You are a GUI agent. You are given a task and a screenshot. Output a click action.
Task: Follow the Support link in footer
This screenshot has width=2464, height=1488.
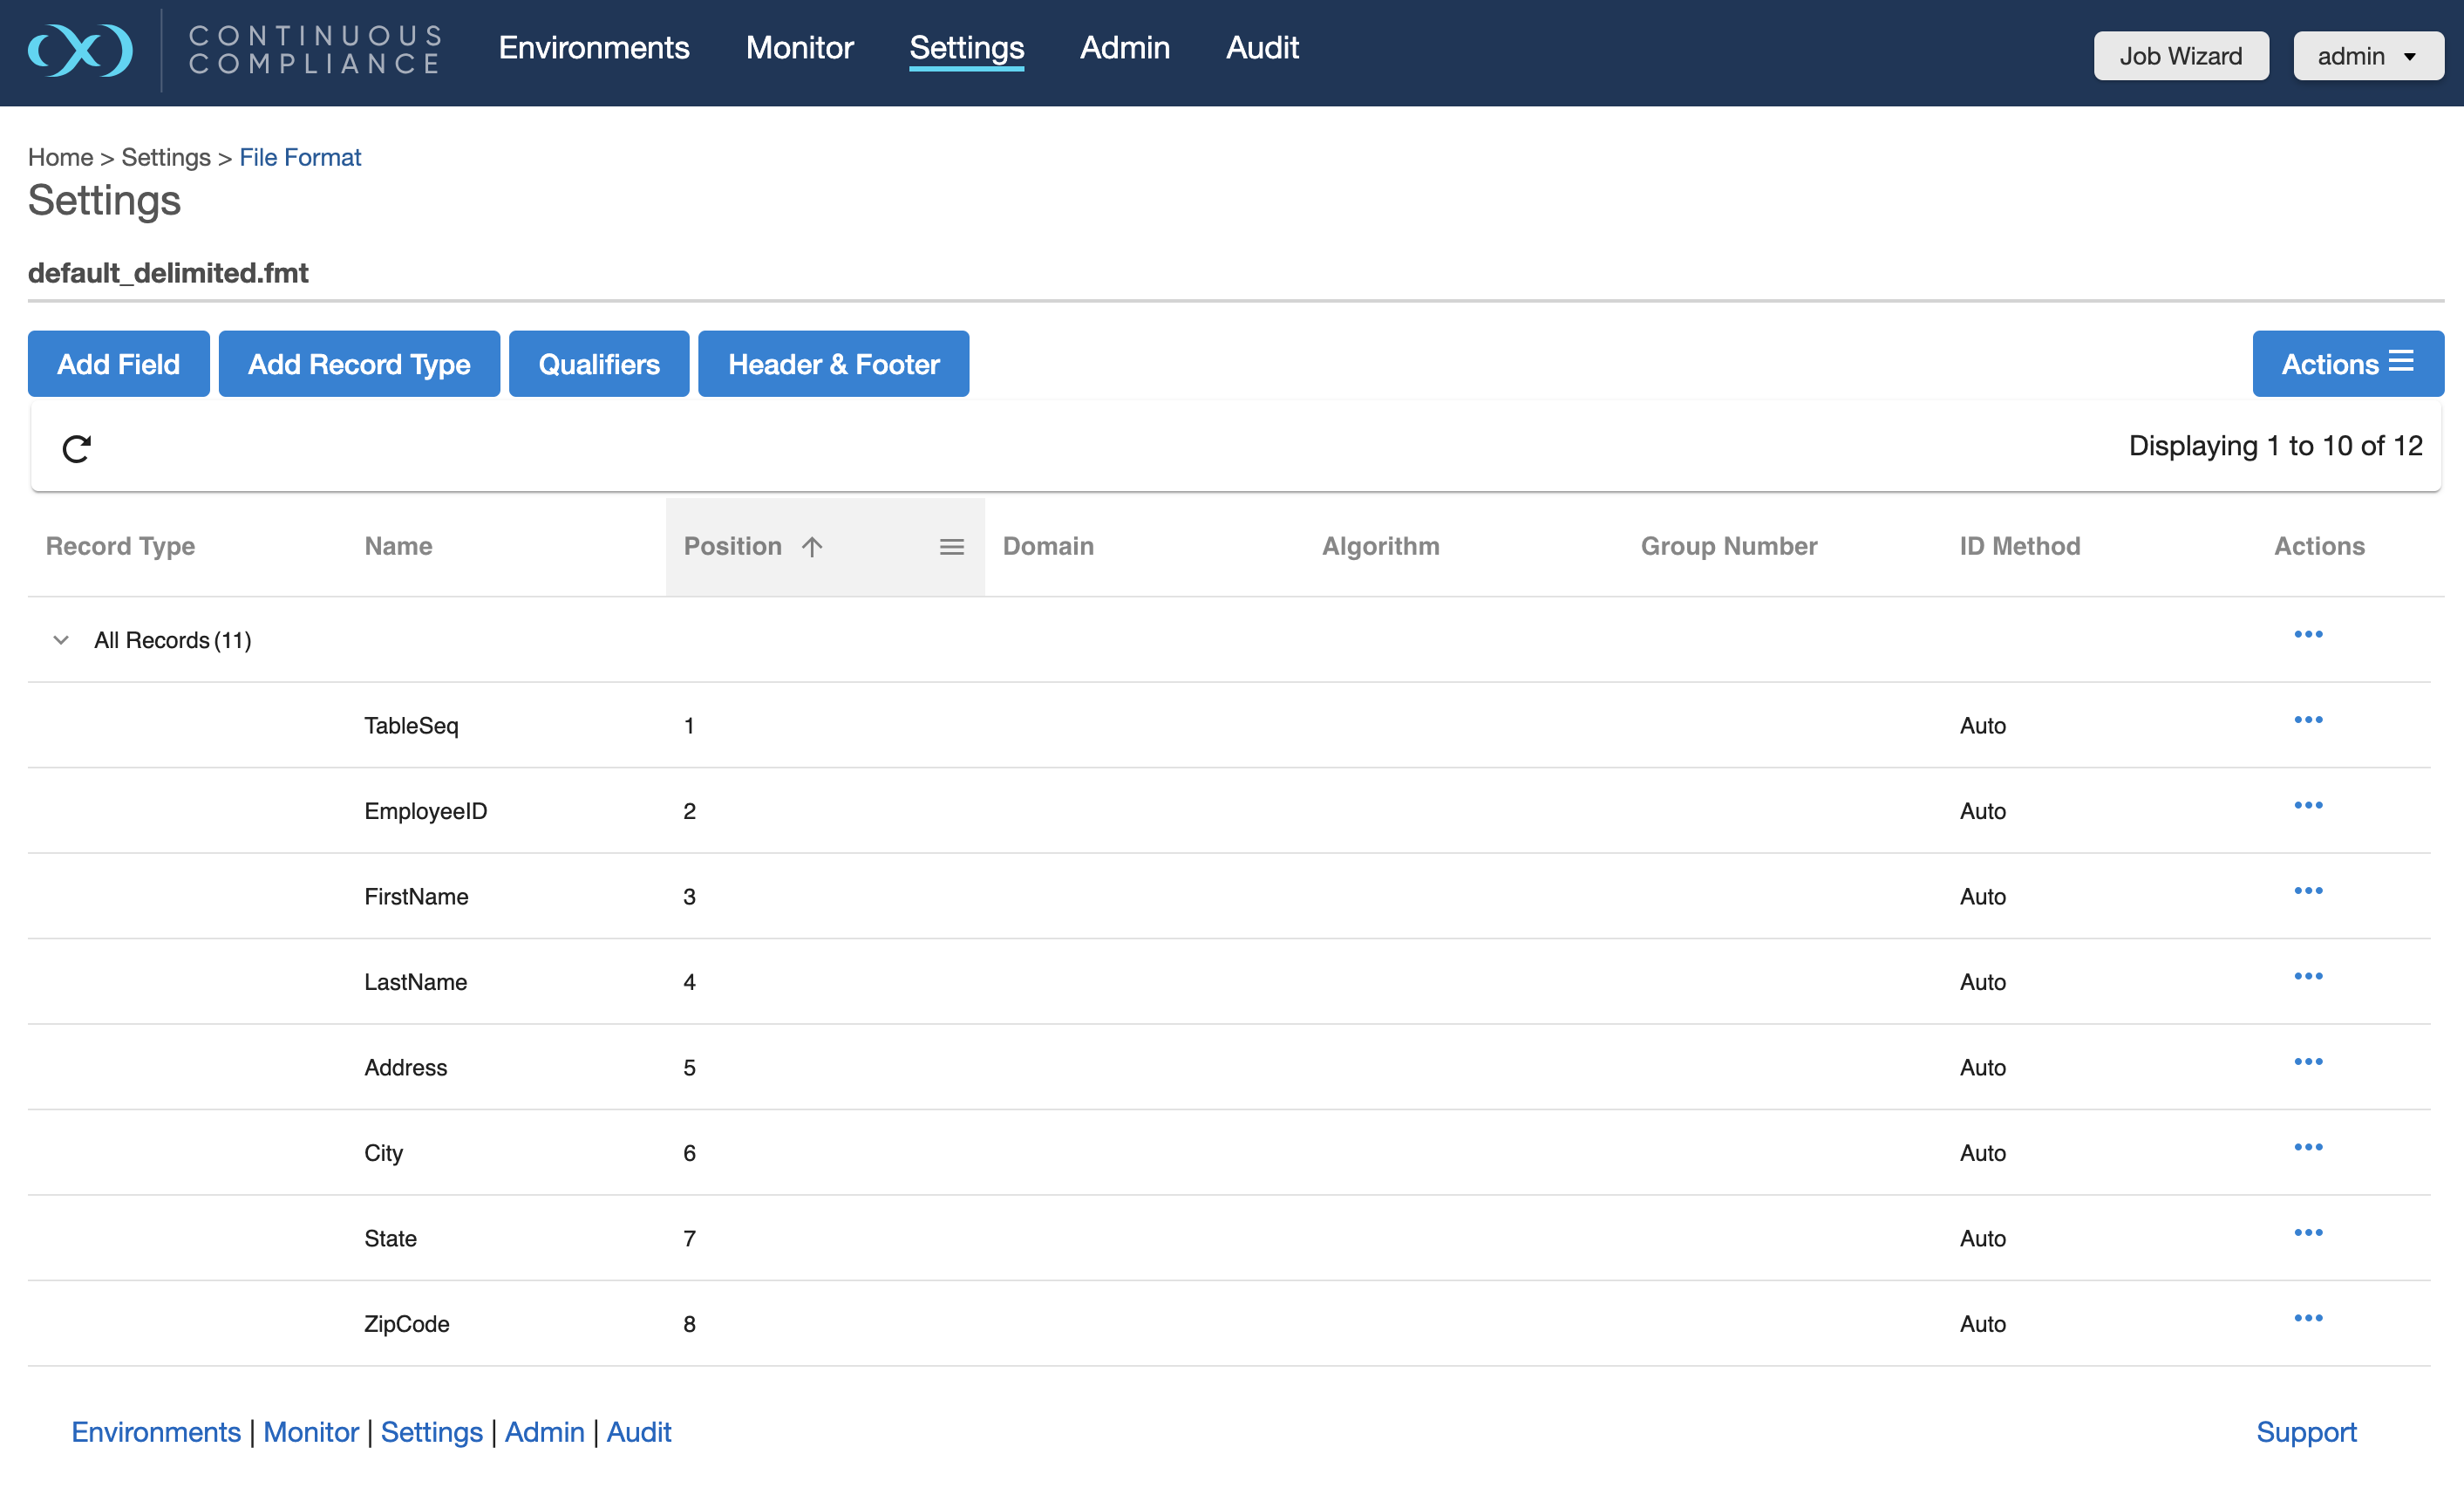point(2305,1432)
